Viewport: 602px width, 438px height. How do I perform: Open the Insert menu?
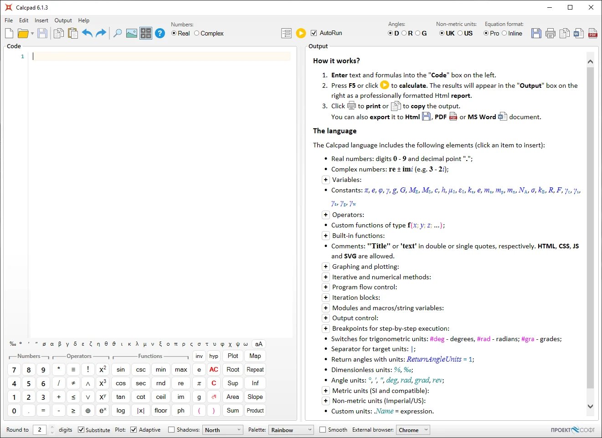coord(41,20)
